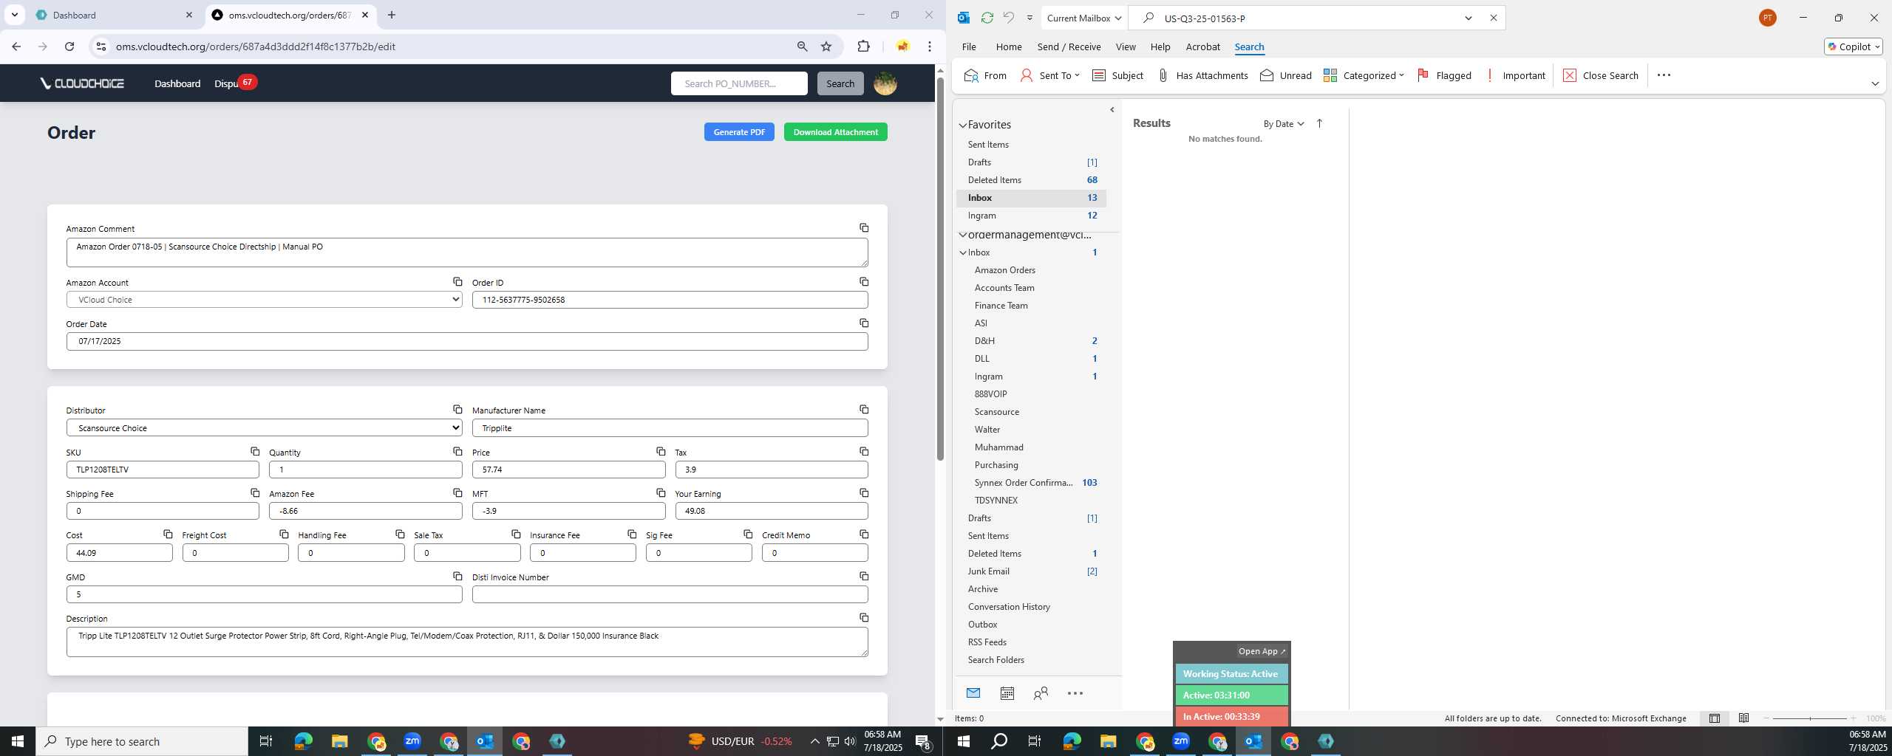Collapse the Favorites folder group
Viewport: 1892px width, 756px height.
[x=963, y=125]
